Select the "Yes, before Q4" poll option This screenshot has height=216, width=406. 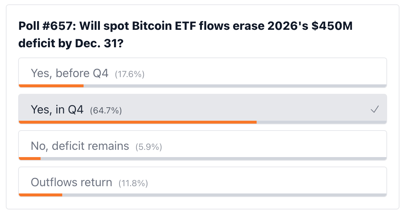click(203, 73)
